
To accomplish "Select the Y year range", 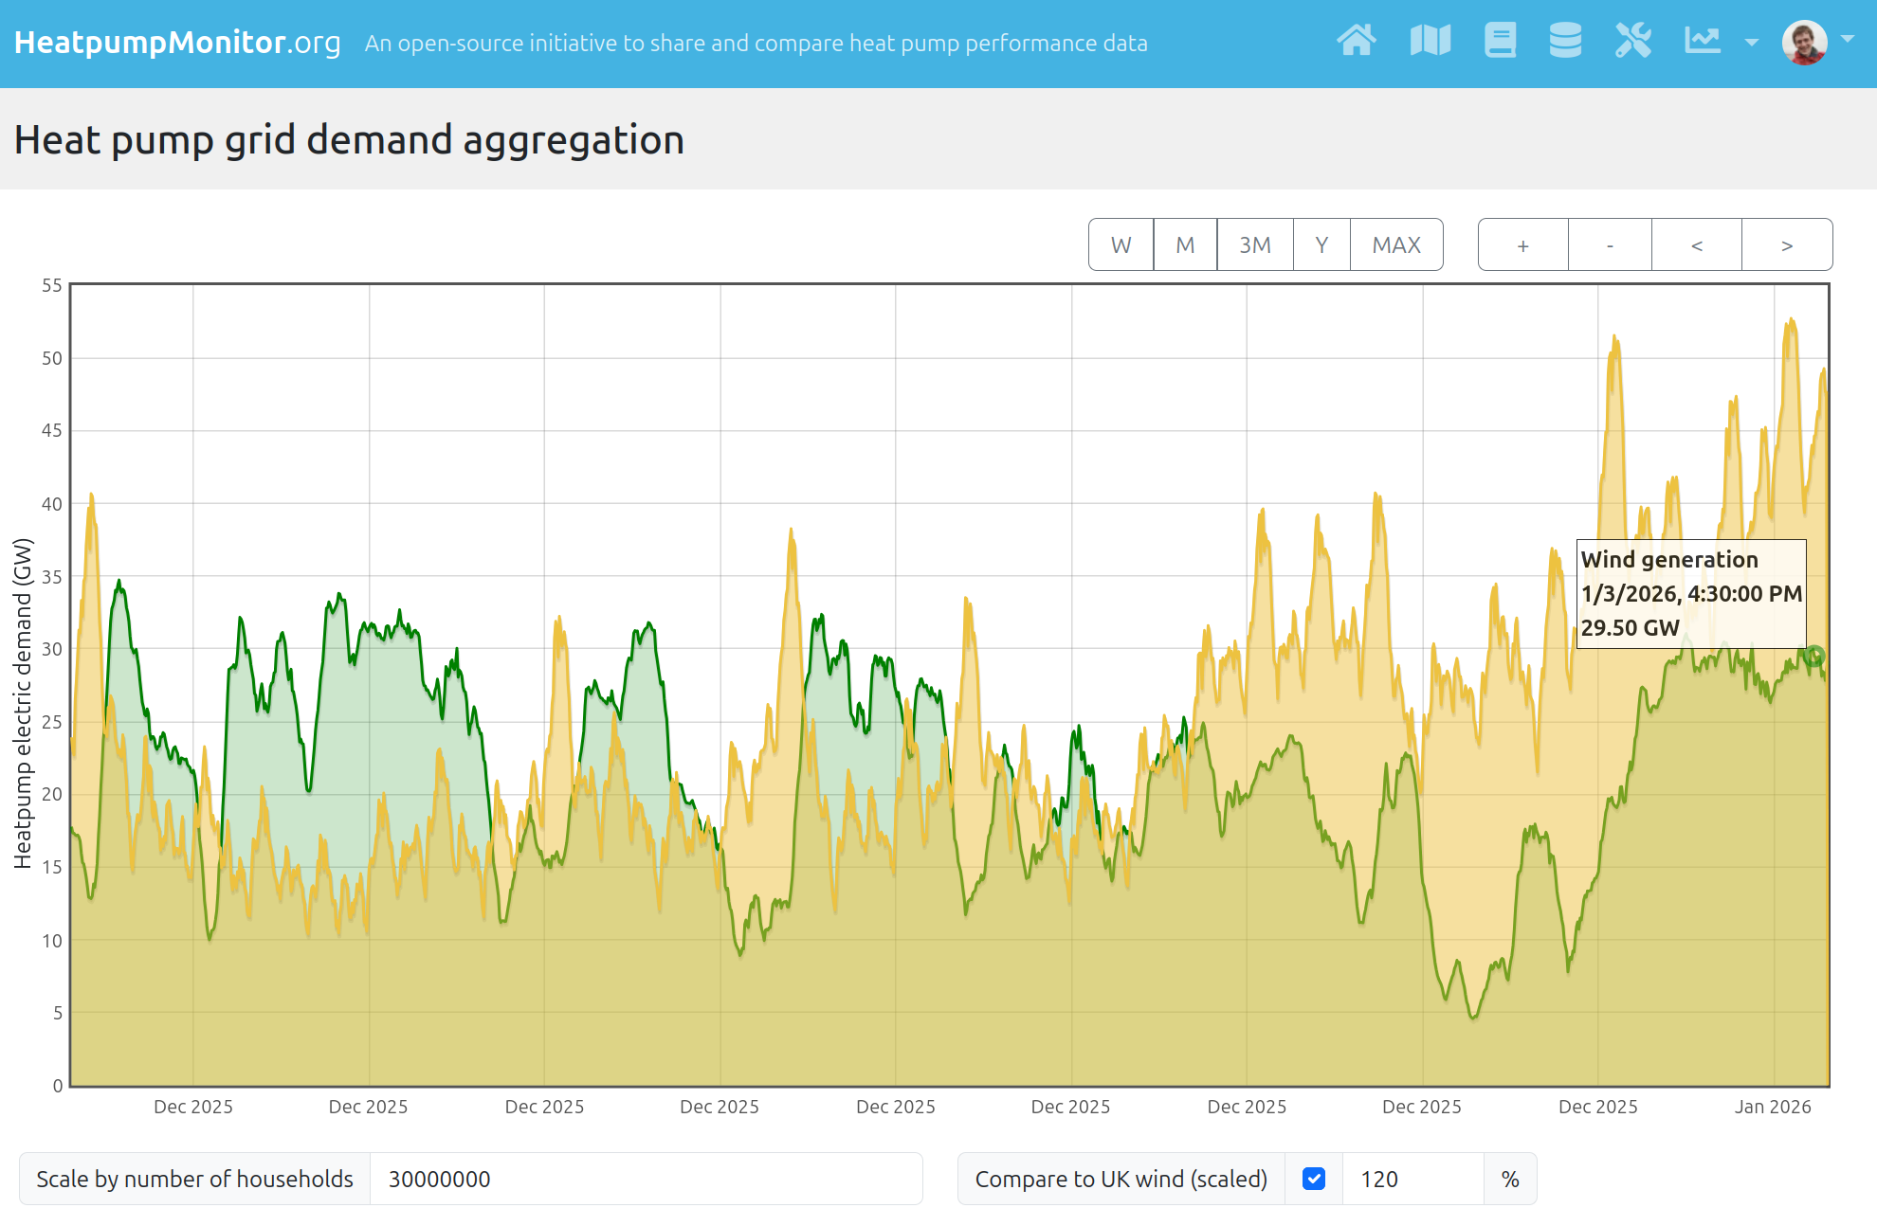I will point(1321,245).
